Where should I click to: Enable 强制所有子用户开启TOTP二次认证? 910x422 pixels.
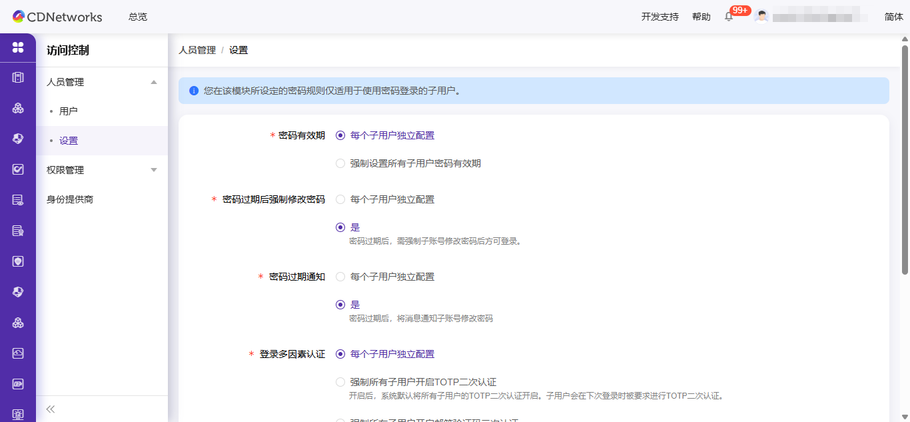(x=340, y=382)
